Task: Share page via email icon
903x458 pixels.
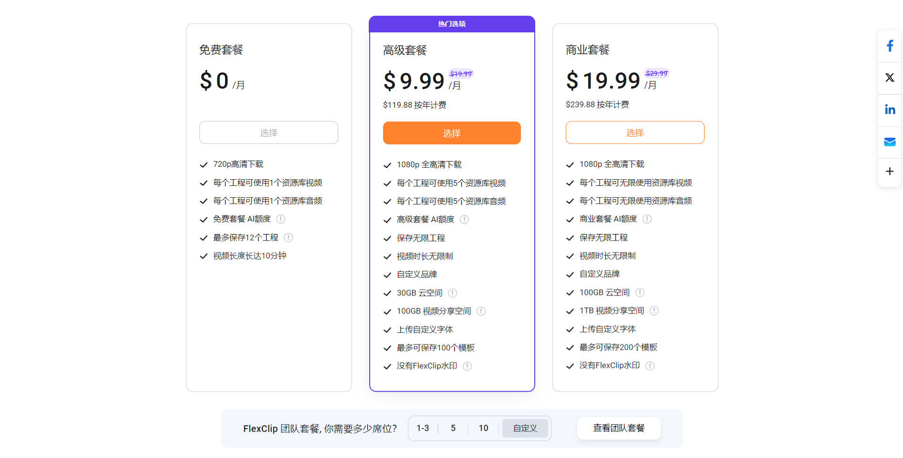Action: point(890,142)
